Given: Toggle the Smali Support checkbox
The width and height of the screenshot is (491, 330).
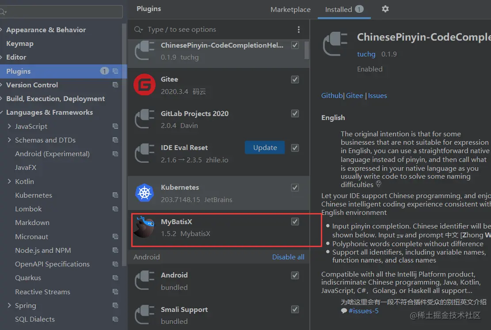Looking at the screenshot, I should click(295, 309).
